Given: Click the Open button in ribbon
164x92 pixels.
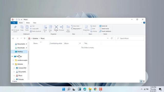Looking at the screenshot, I should [94, 26].
